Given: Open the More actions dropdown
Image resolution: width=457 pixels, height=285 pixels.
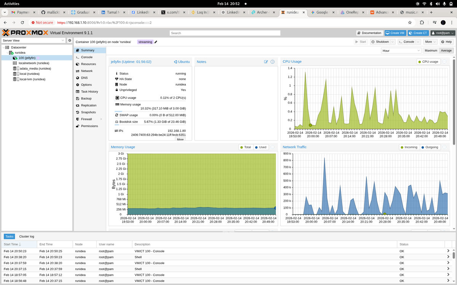Looking at the screenshot, I should pos(430,42).
